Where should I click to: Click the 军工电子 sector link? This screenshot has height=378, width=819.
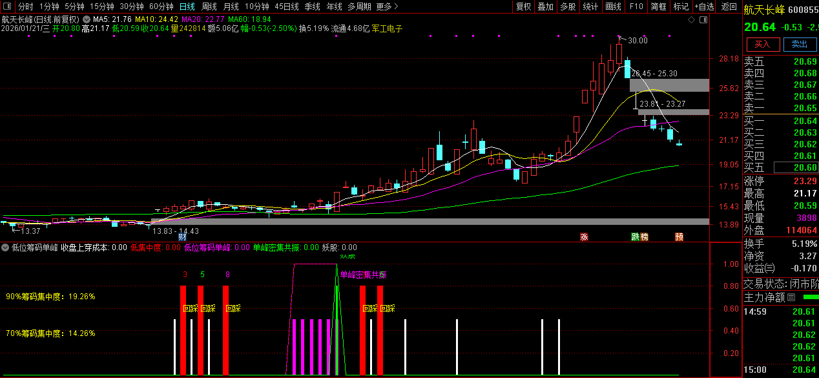coord(387,29)
